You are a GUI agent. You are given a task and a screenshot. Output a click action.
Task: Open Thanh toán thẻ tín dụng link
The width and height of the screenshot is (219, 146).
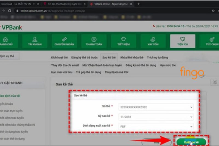point(12,139)
